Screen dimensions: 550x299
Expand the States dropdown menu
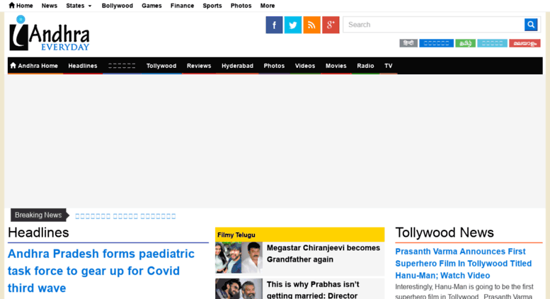point(79,6)
